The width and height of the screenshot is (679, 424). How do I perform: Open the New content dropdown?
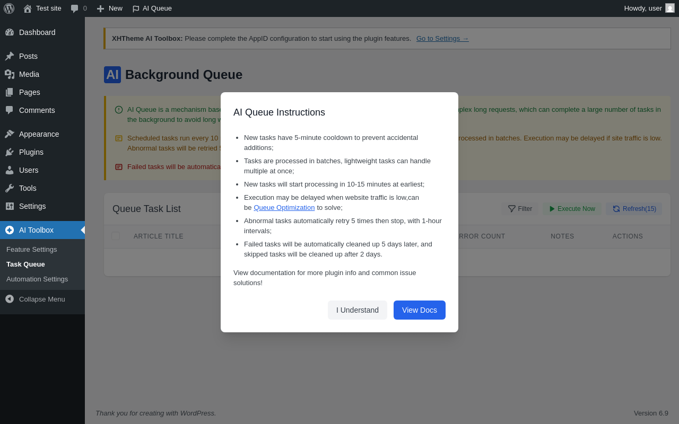110,8
